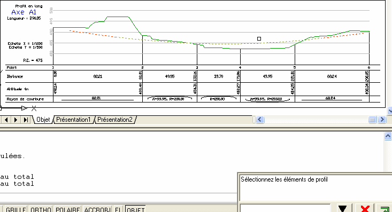The width and height of the screenshot is (392, 212).
Task: Click the next layout tab arrow
Action: 16,120
